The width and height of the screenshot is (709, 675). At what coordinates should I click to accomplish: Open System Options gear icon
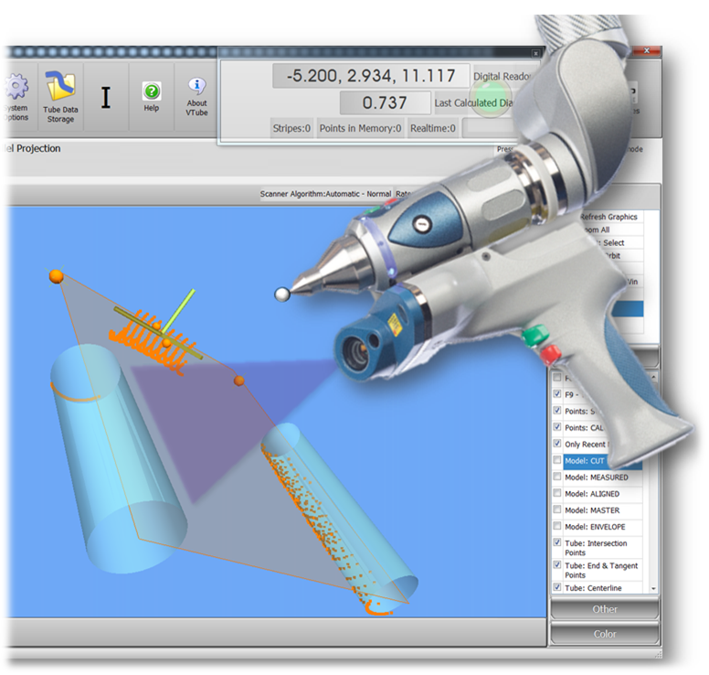point(16,89)
